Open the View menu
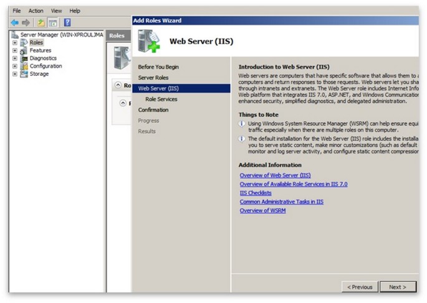427x303 pixels. pyautogui.click(x=56, y=11)
